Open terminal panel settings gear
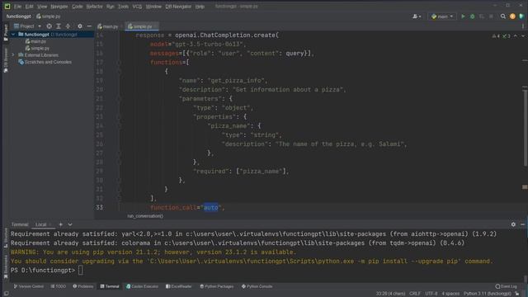 click(513, 224)
